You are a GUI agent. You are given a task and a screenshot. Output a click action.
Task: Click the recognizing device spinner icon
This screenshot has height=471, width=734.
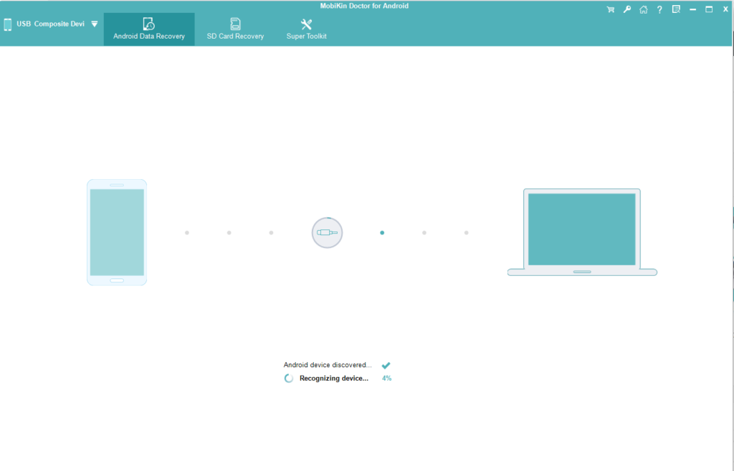pos(289,379)
